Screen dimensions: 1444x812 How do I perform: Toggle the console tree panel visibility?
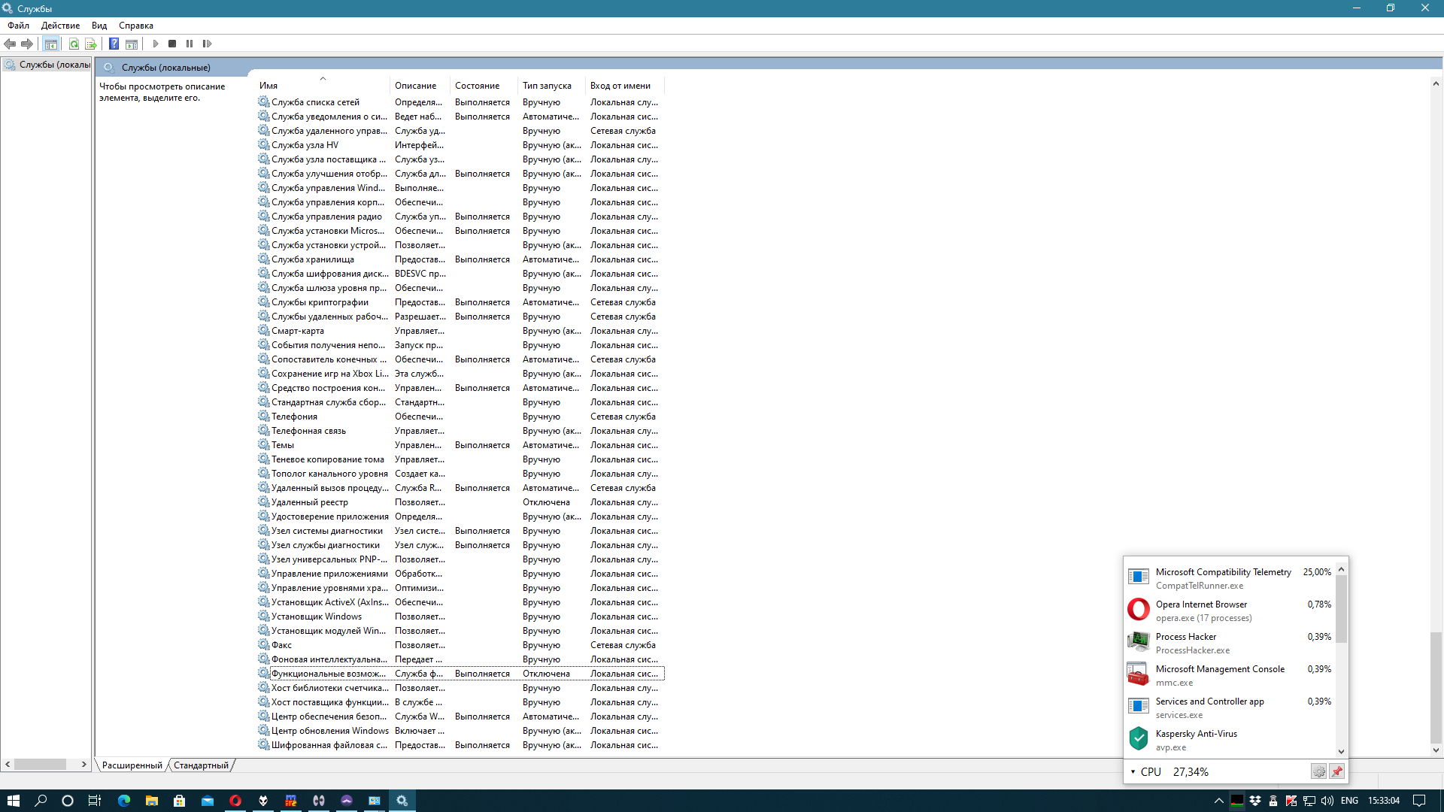point(50,44)
